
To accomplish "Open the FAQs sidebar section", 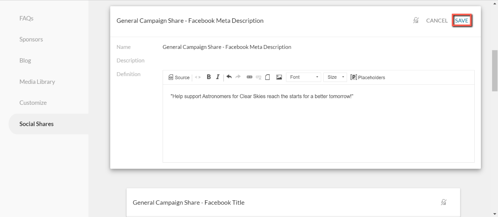I will pos(26,18).
